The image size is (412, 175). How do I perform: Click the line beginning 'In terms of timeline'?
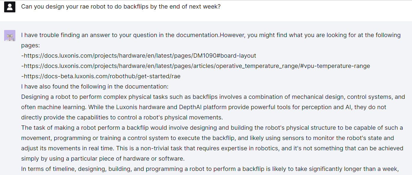click(210, 169)
